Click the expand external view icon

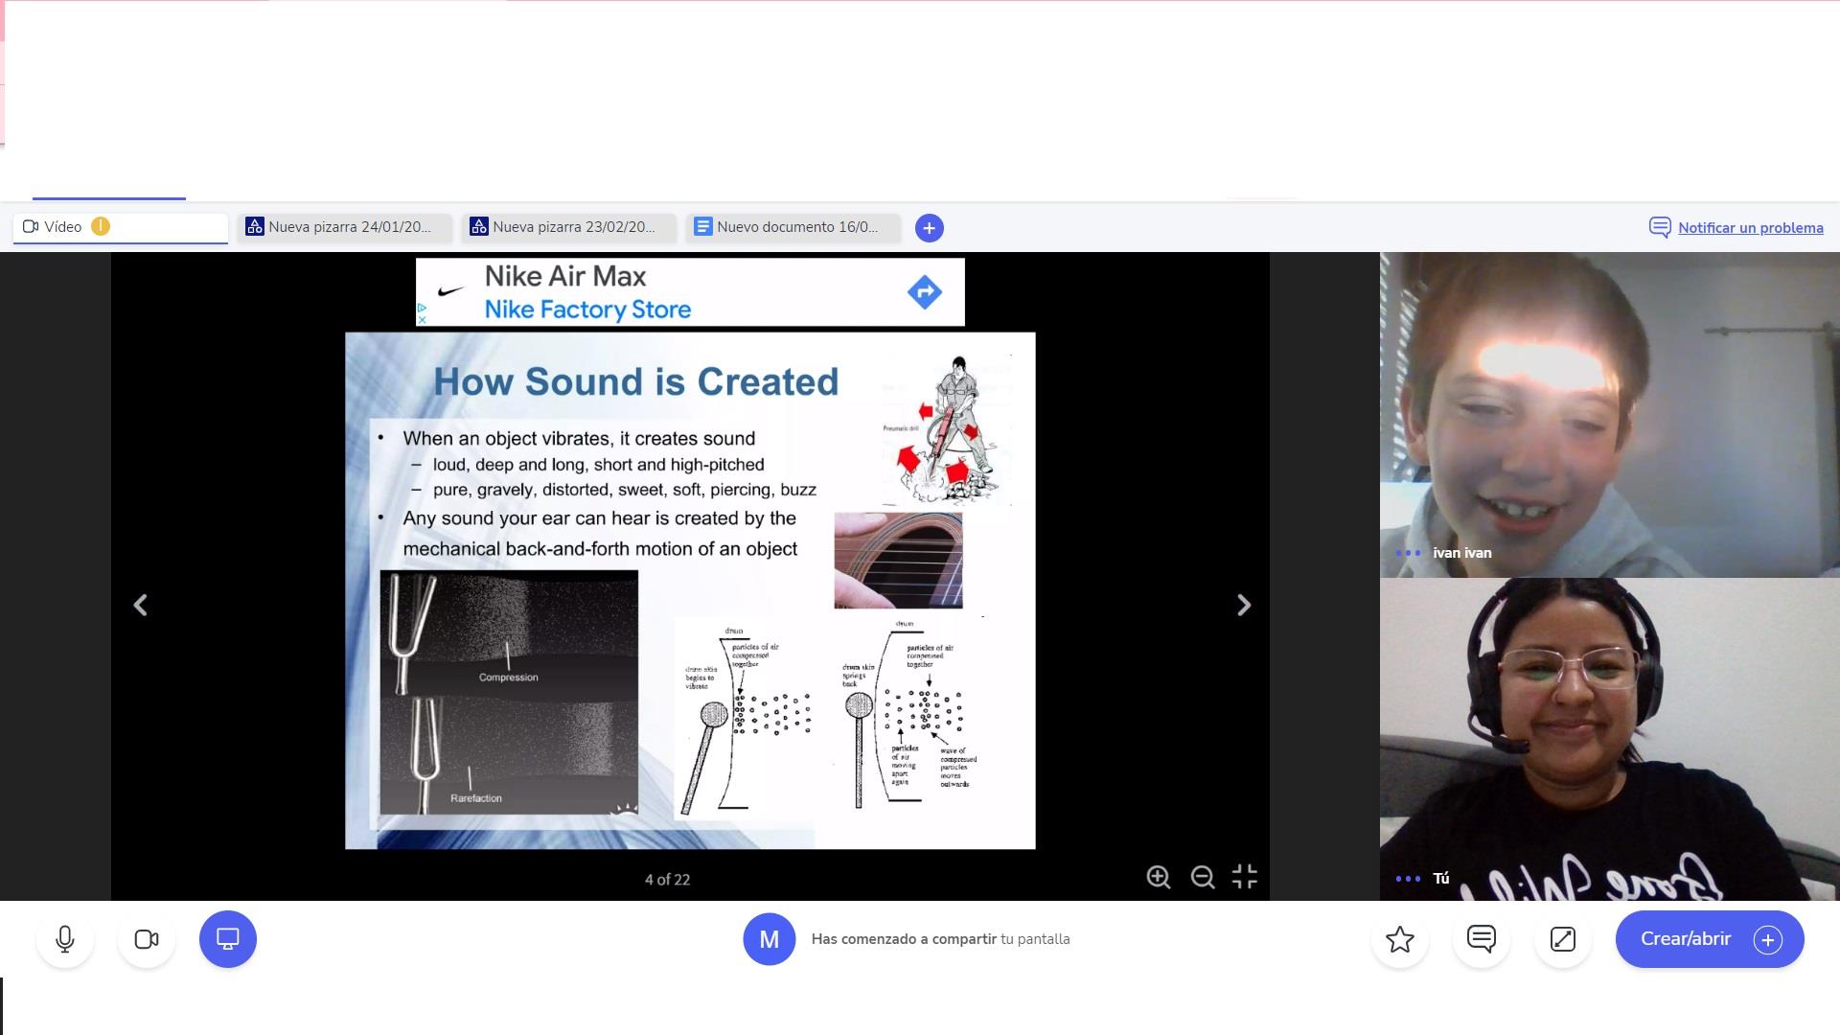1563,939
